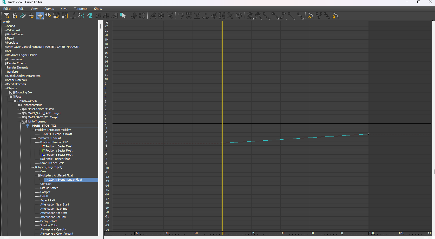Viewport: 435px width, 239px height.
Task: Expand the Populate node
Action: (x=6, y=43)
